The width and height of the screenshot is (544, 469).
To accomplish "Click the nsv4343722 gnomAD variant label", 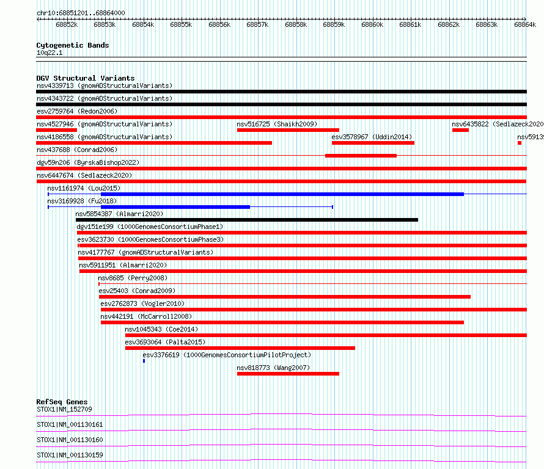I will (x=105, y=98).
